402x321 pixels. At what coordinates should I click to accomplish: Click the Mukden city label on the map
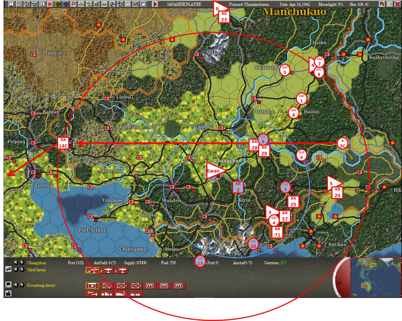(172, 200)
